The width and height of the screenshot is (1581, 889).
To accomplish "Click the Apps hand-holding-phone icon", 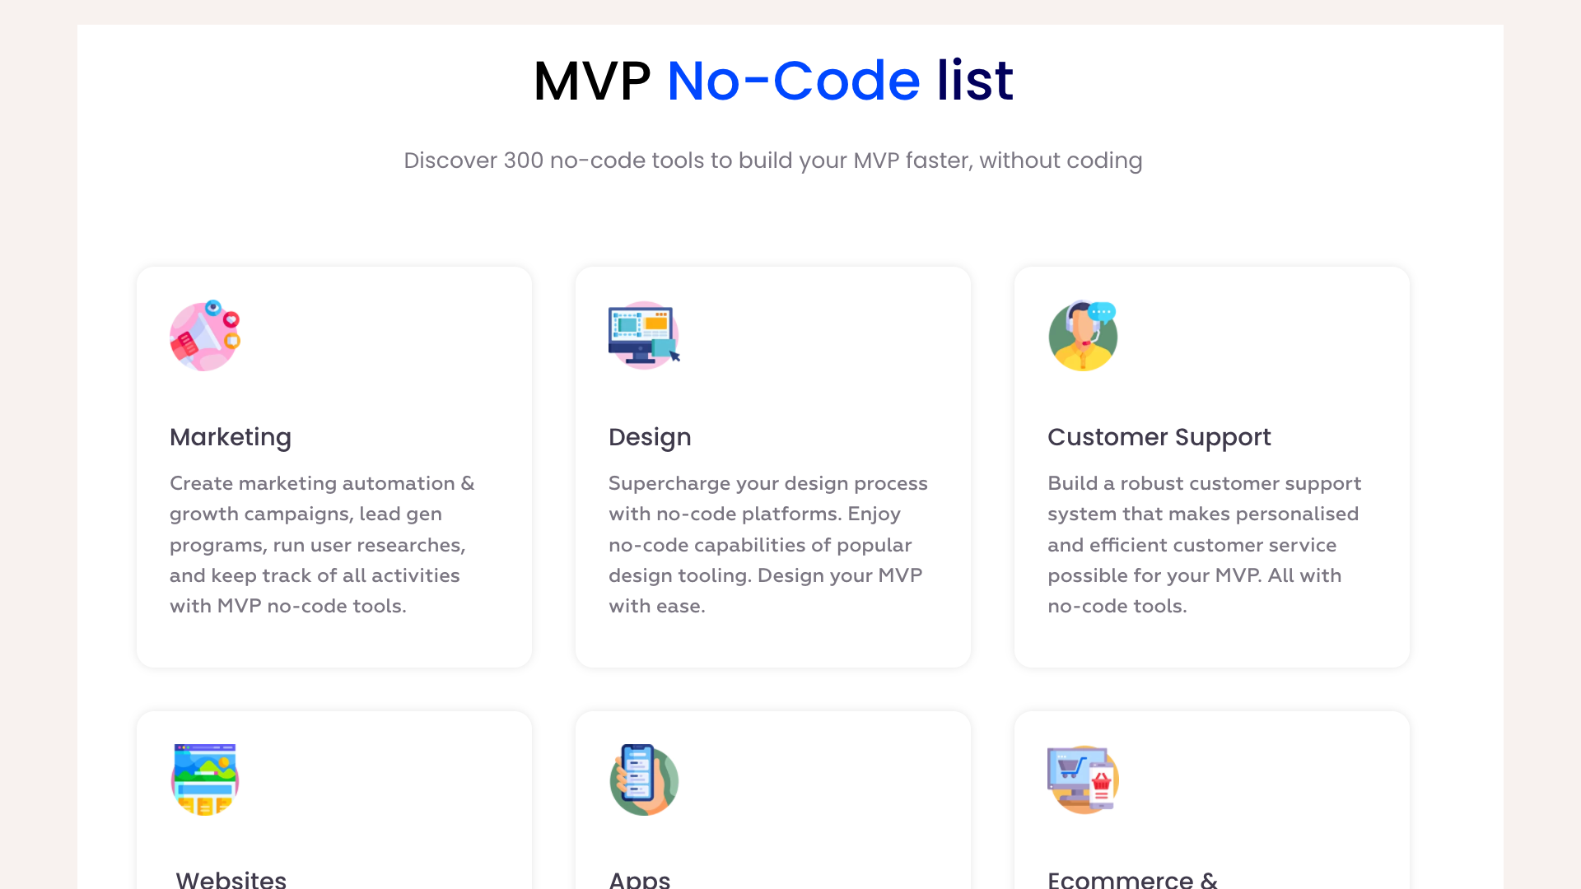I will tap(644, 780).
